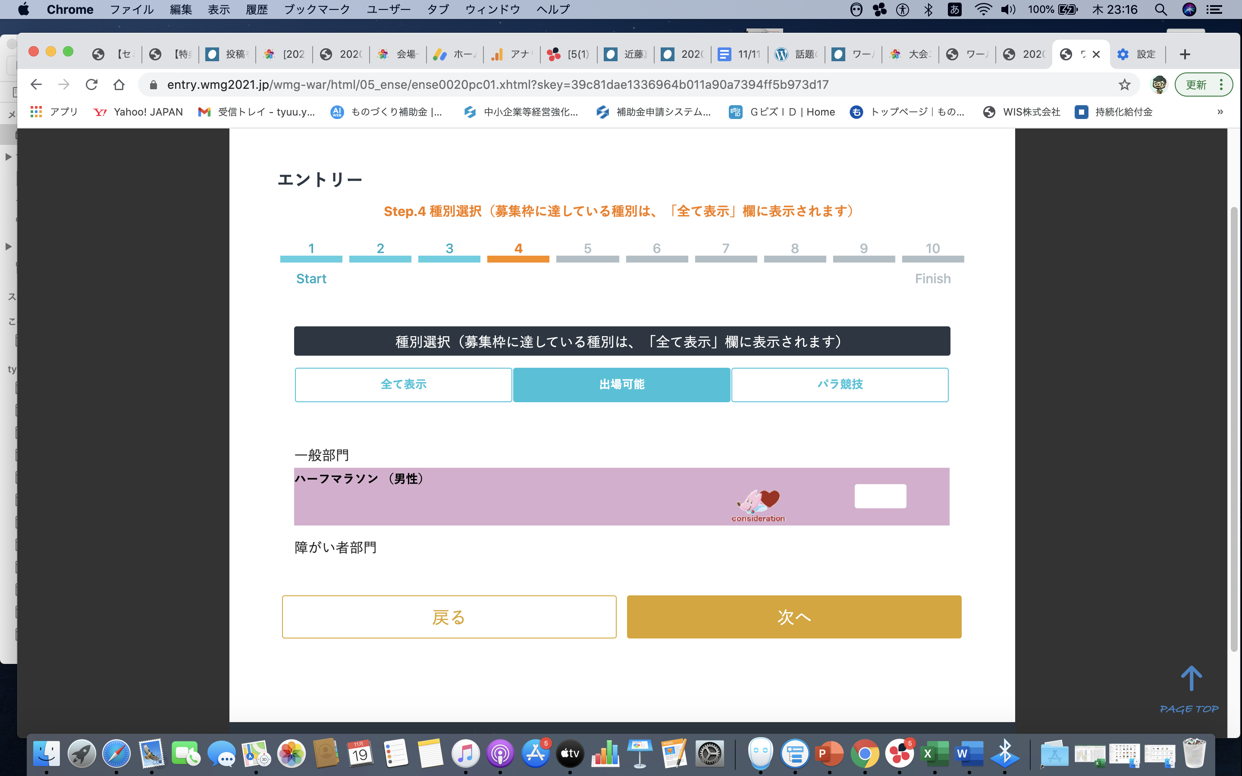Open Finder from the Dock
1242x776 pixels.
tap(47, 754)
